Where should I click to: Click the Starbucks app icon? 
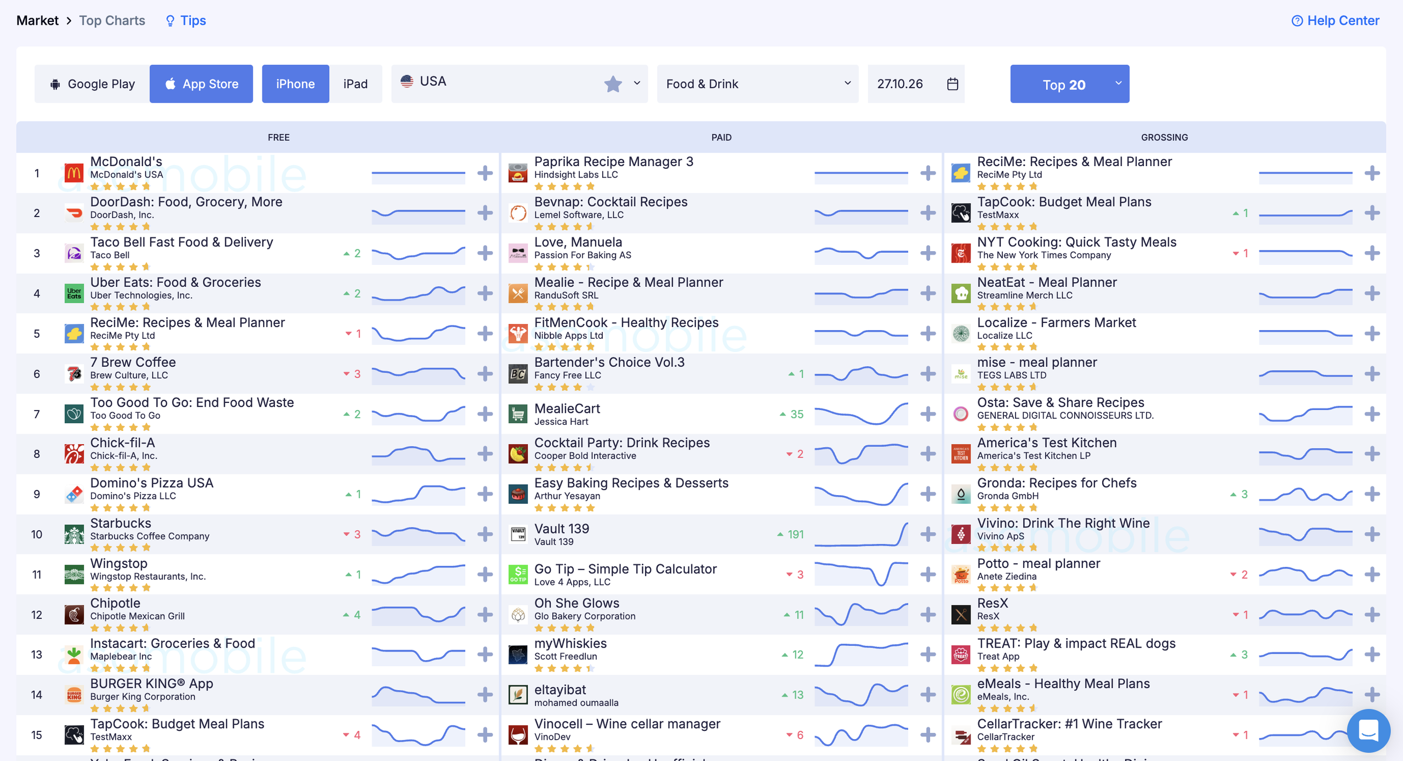74,534
